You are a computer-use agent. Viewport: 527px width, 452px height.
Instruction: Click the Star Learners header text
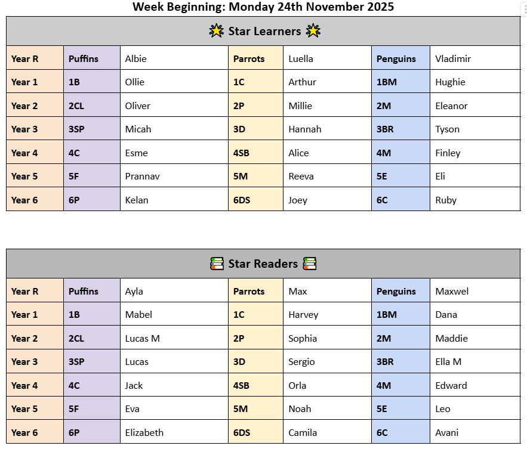tap(264, 31)
